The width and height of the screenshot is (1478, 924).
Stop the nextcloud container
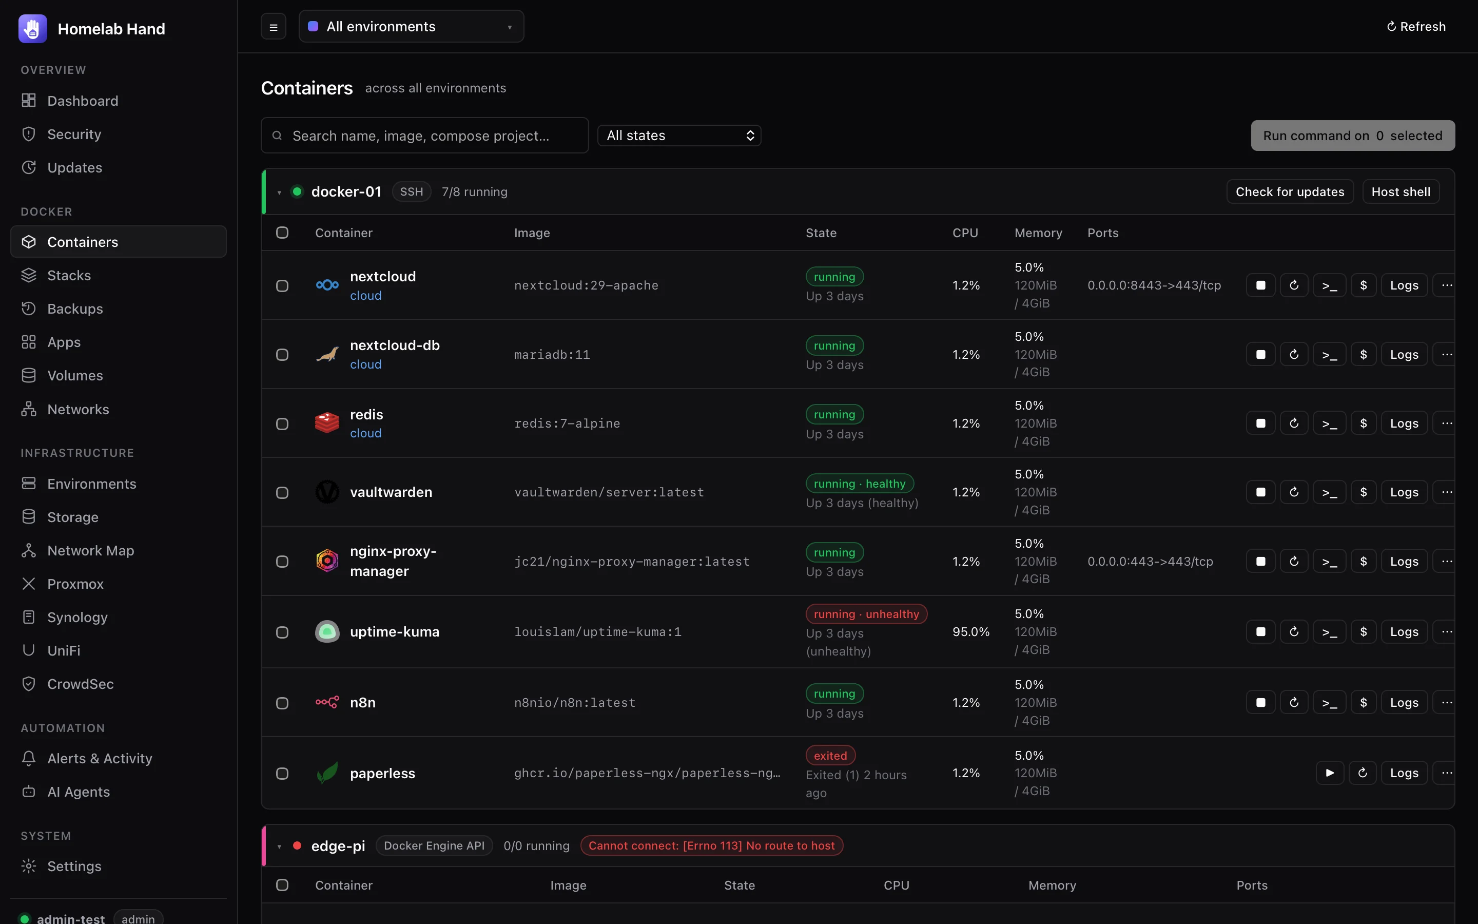[1260, 285]
